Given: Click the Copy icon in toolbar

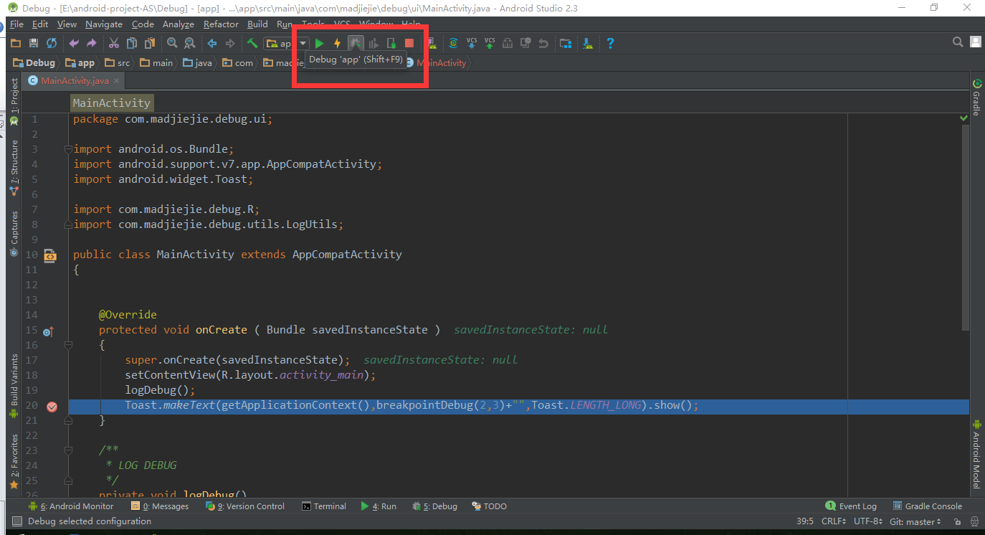Looking at the screenshot, I should pyautogui.click(x=131, y=43).
